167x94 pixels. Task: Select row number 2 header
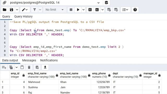point(5,87)
